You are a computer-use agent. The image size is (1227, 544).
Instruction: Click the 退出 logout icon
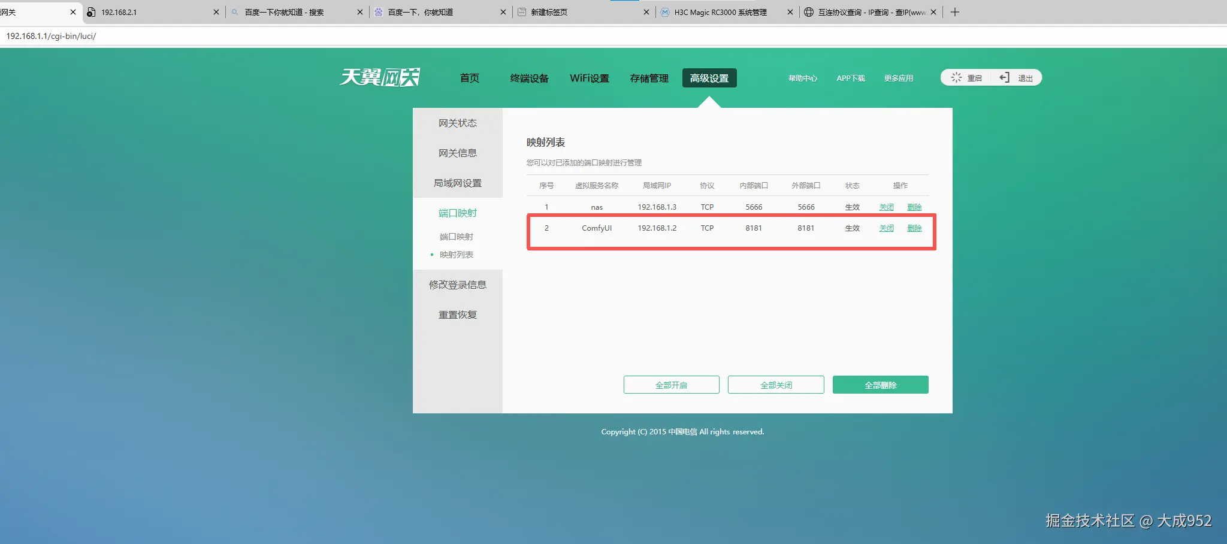(1004, 77)
